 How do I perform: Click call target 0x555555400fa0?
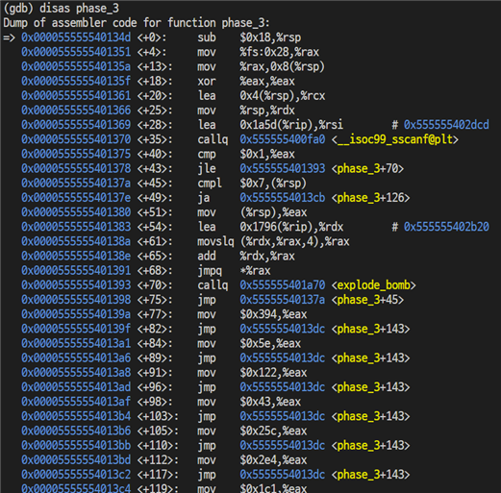point(282,139)
